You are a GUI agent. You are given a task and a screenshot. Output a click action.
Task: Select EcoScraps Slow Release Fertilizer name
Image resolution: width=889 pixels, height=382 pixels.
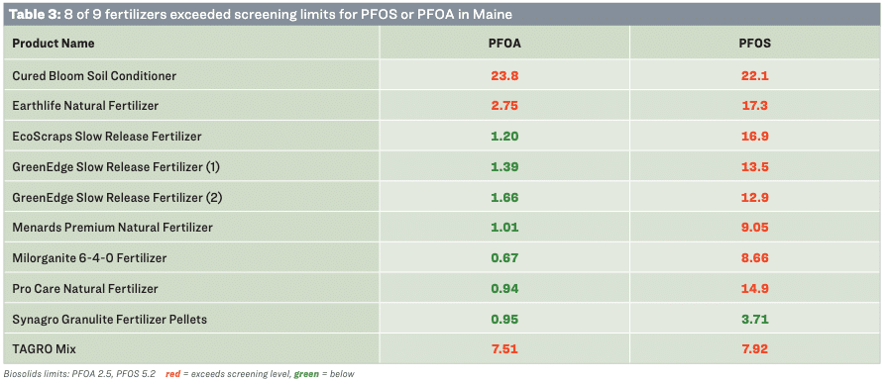click(107, 137)
